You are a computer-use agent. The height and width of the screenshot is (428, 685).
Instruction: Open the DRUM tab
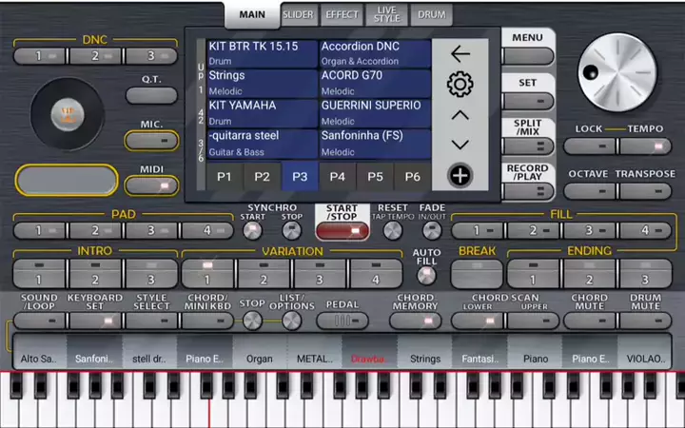pos(432,15)
